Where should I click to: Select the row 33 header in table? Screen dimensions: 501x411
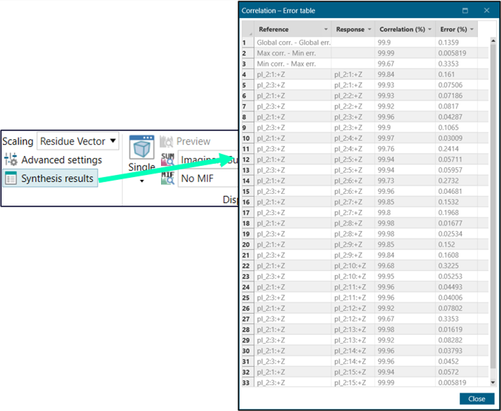(x=246, y=382)
